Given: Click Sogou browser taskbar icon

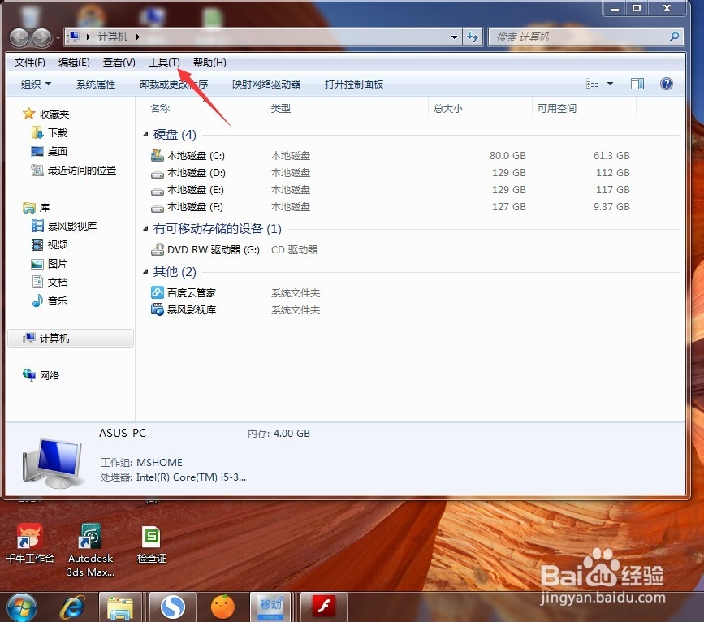Looking at the screenshot, I should [173, 608].
